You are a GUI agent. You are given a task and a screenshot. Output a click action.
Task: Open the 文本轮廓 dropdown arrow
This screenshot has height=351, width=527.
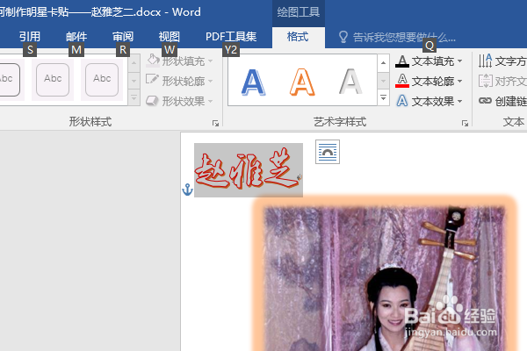[x=459, y=82]
